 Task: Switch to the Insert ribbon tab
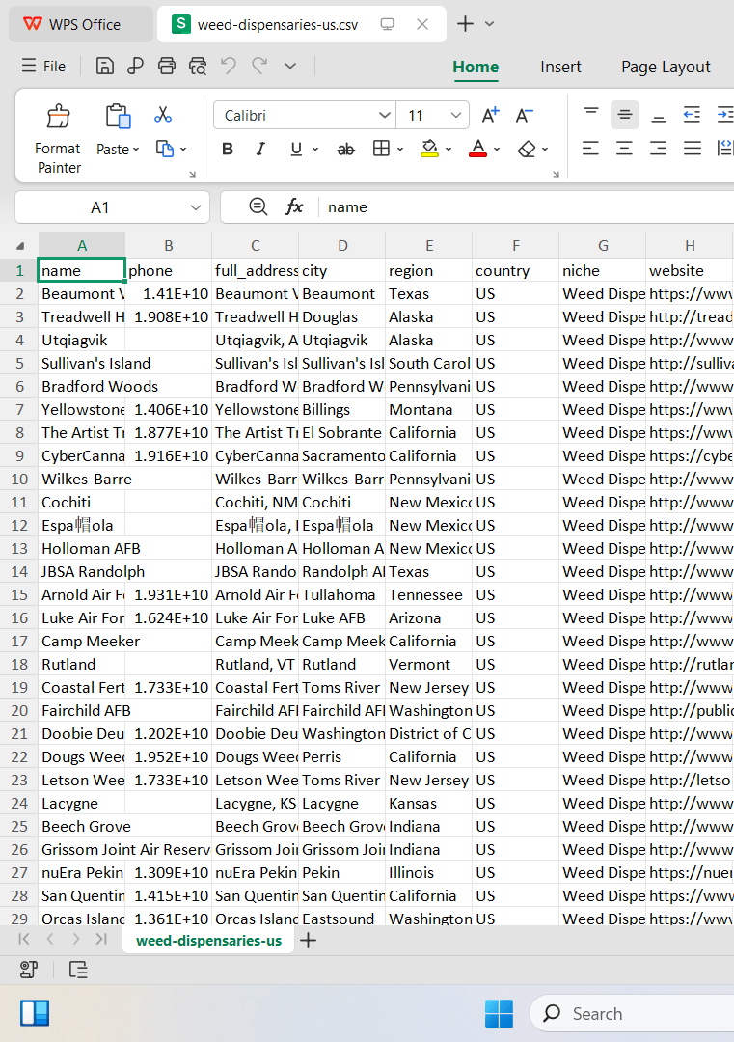pos(560,68)
